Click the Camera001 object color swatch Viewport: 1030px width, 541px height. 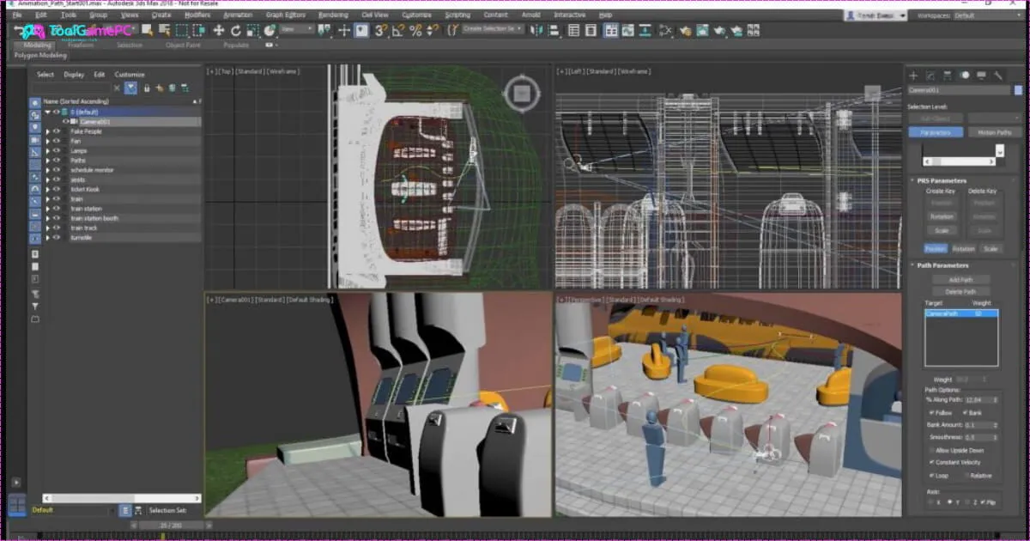click(1018, 89)
